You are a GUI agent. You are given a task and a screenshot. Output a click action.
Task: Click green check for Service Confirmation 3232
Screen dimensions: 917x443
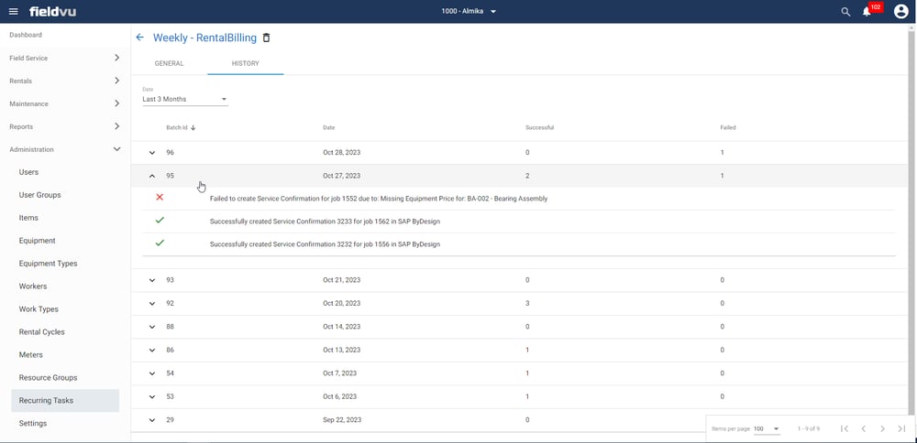pyautogui.click(x=160, y=243)
